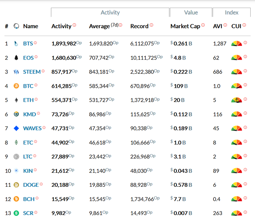The height and width of the screenshot is (222, 255).
Task: Click the info icon next to CUI header
Action: pyautogui.click(x=244, y=25)
